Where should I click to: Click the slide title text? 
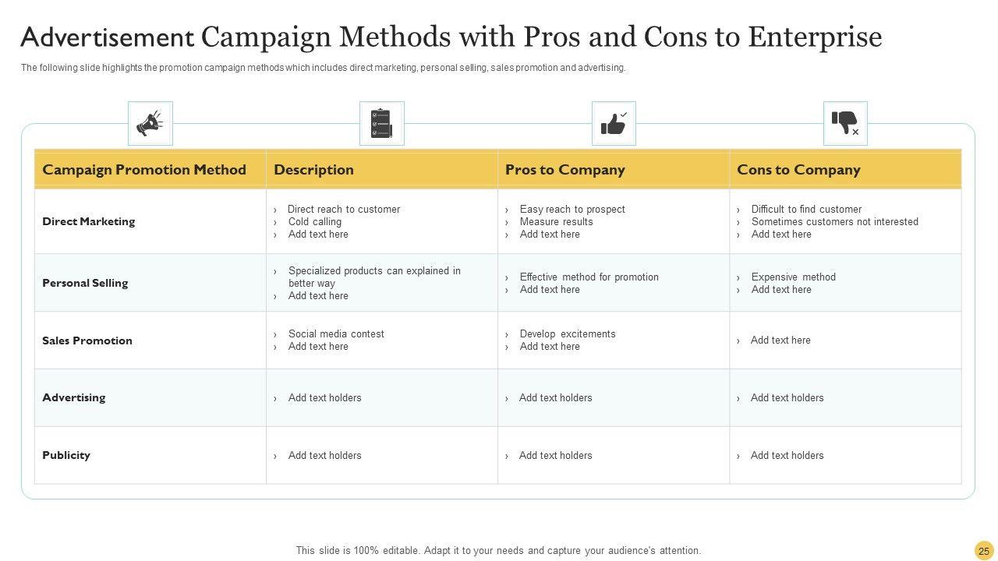coord(451,37)
